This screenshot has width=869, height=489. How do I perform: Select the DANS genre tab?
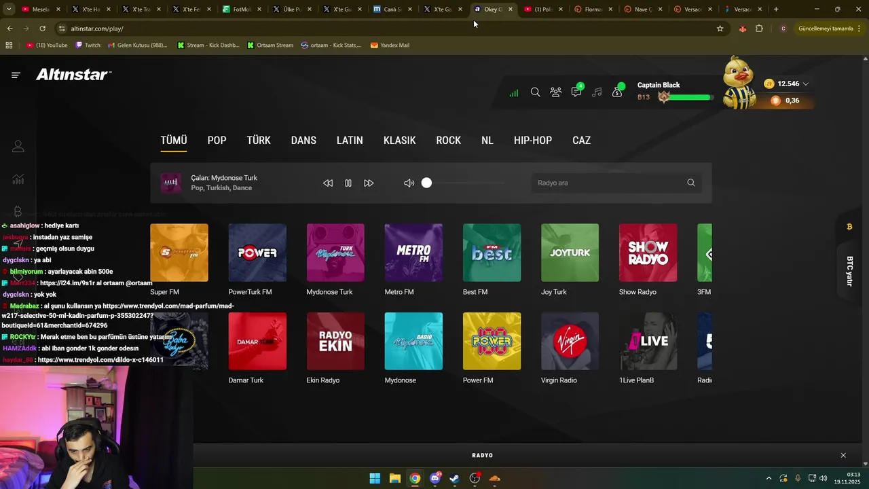point(303,141)
